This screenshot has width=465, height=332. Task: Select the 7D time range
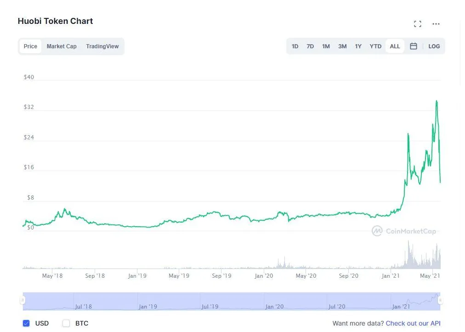click(310, 46)
